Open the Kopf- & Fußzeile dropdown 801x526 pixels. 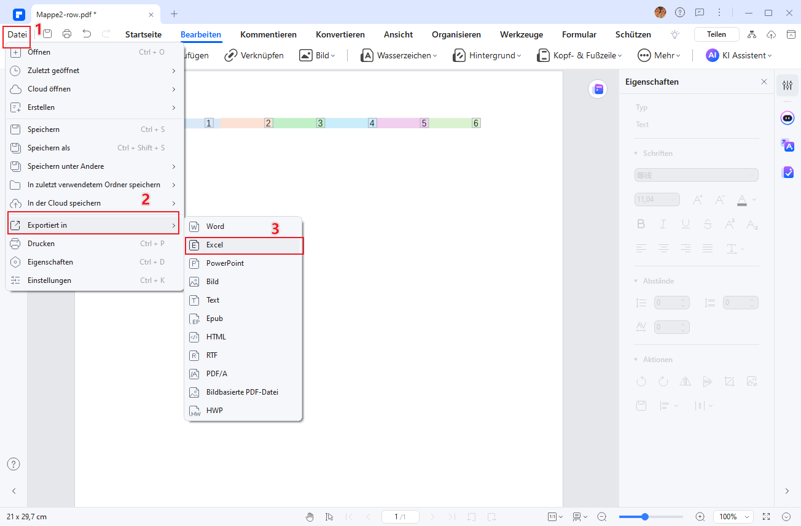point(579,55)
